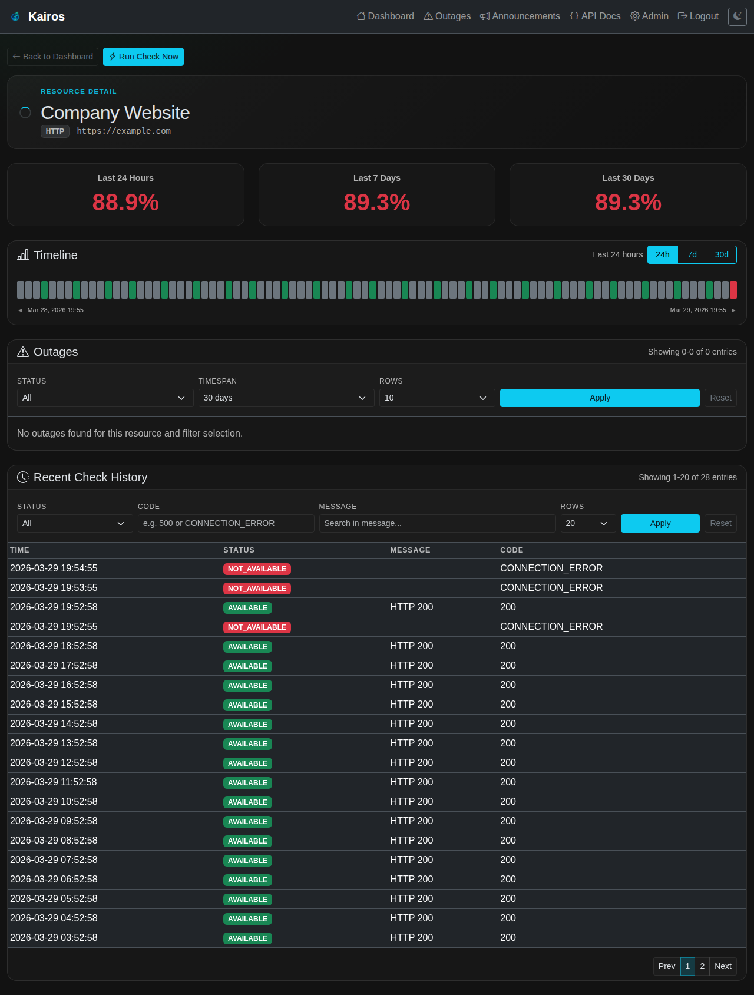Click Last 24 Hours 88.9% card

[125, 194]
